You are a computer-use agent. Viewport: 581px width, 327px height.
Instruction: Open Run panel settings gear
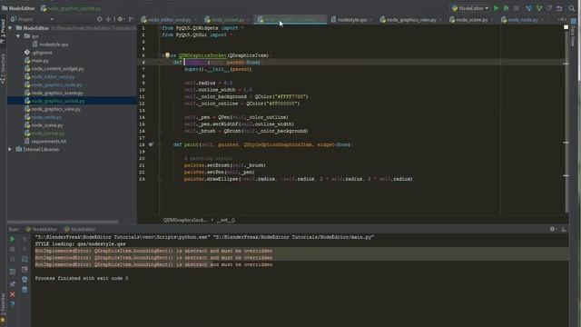pos(553,229)
